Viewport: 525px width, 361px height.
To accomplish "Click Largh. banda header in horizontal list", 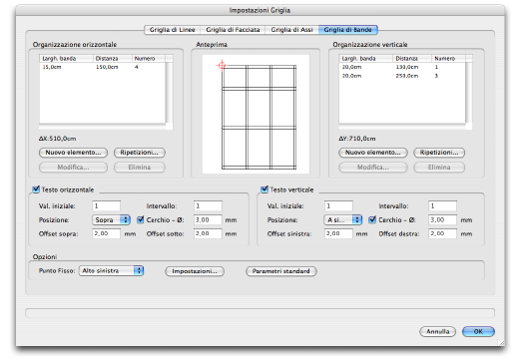I will point(66,59).
